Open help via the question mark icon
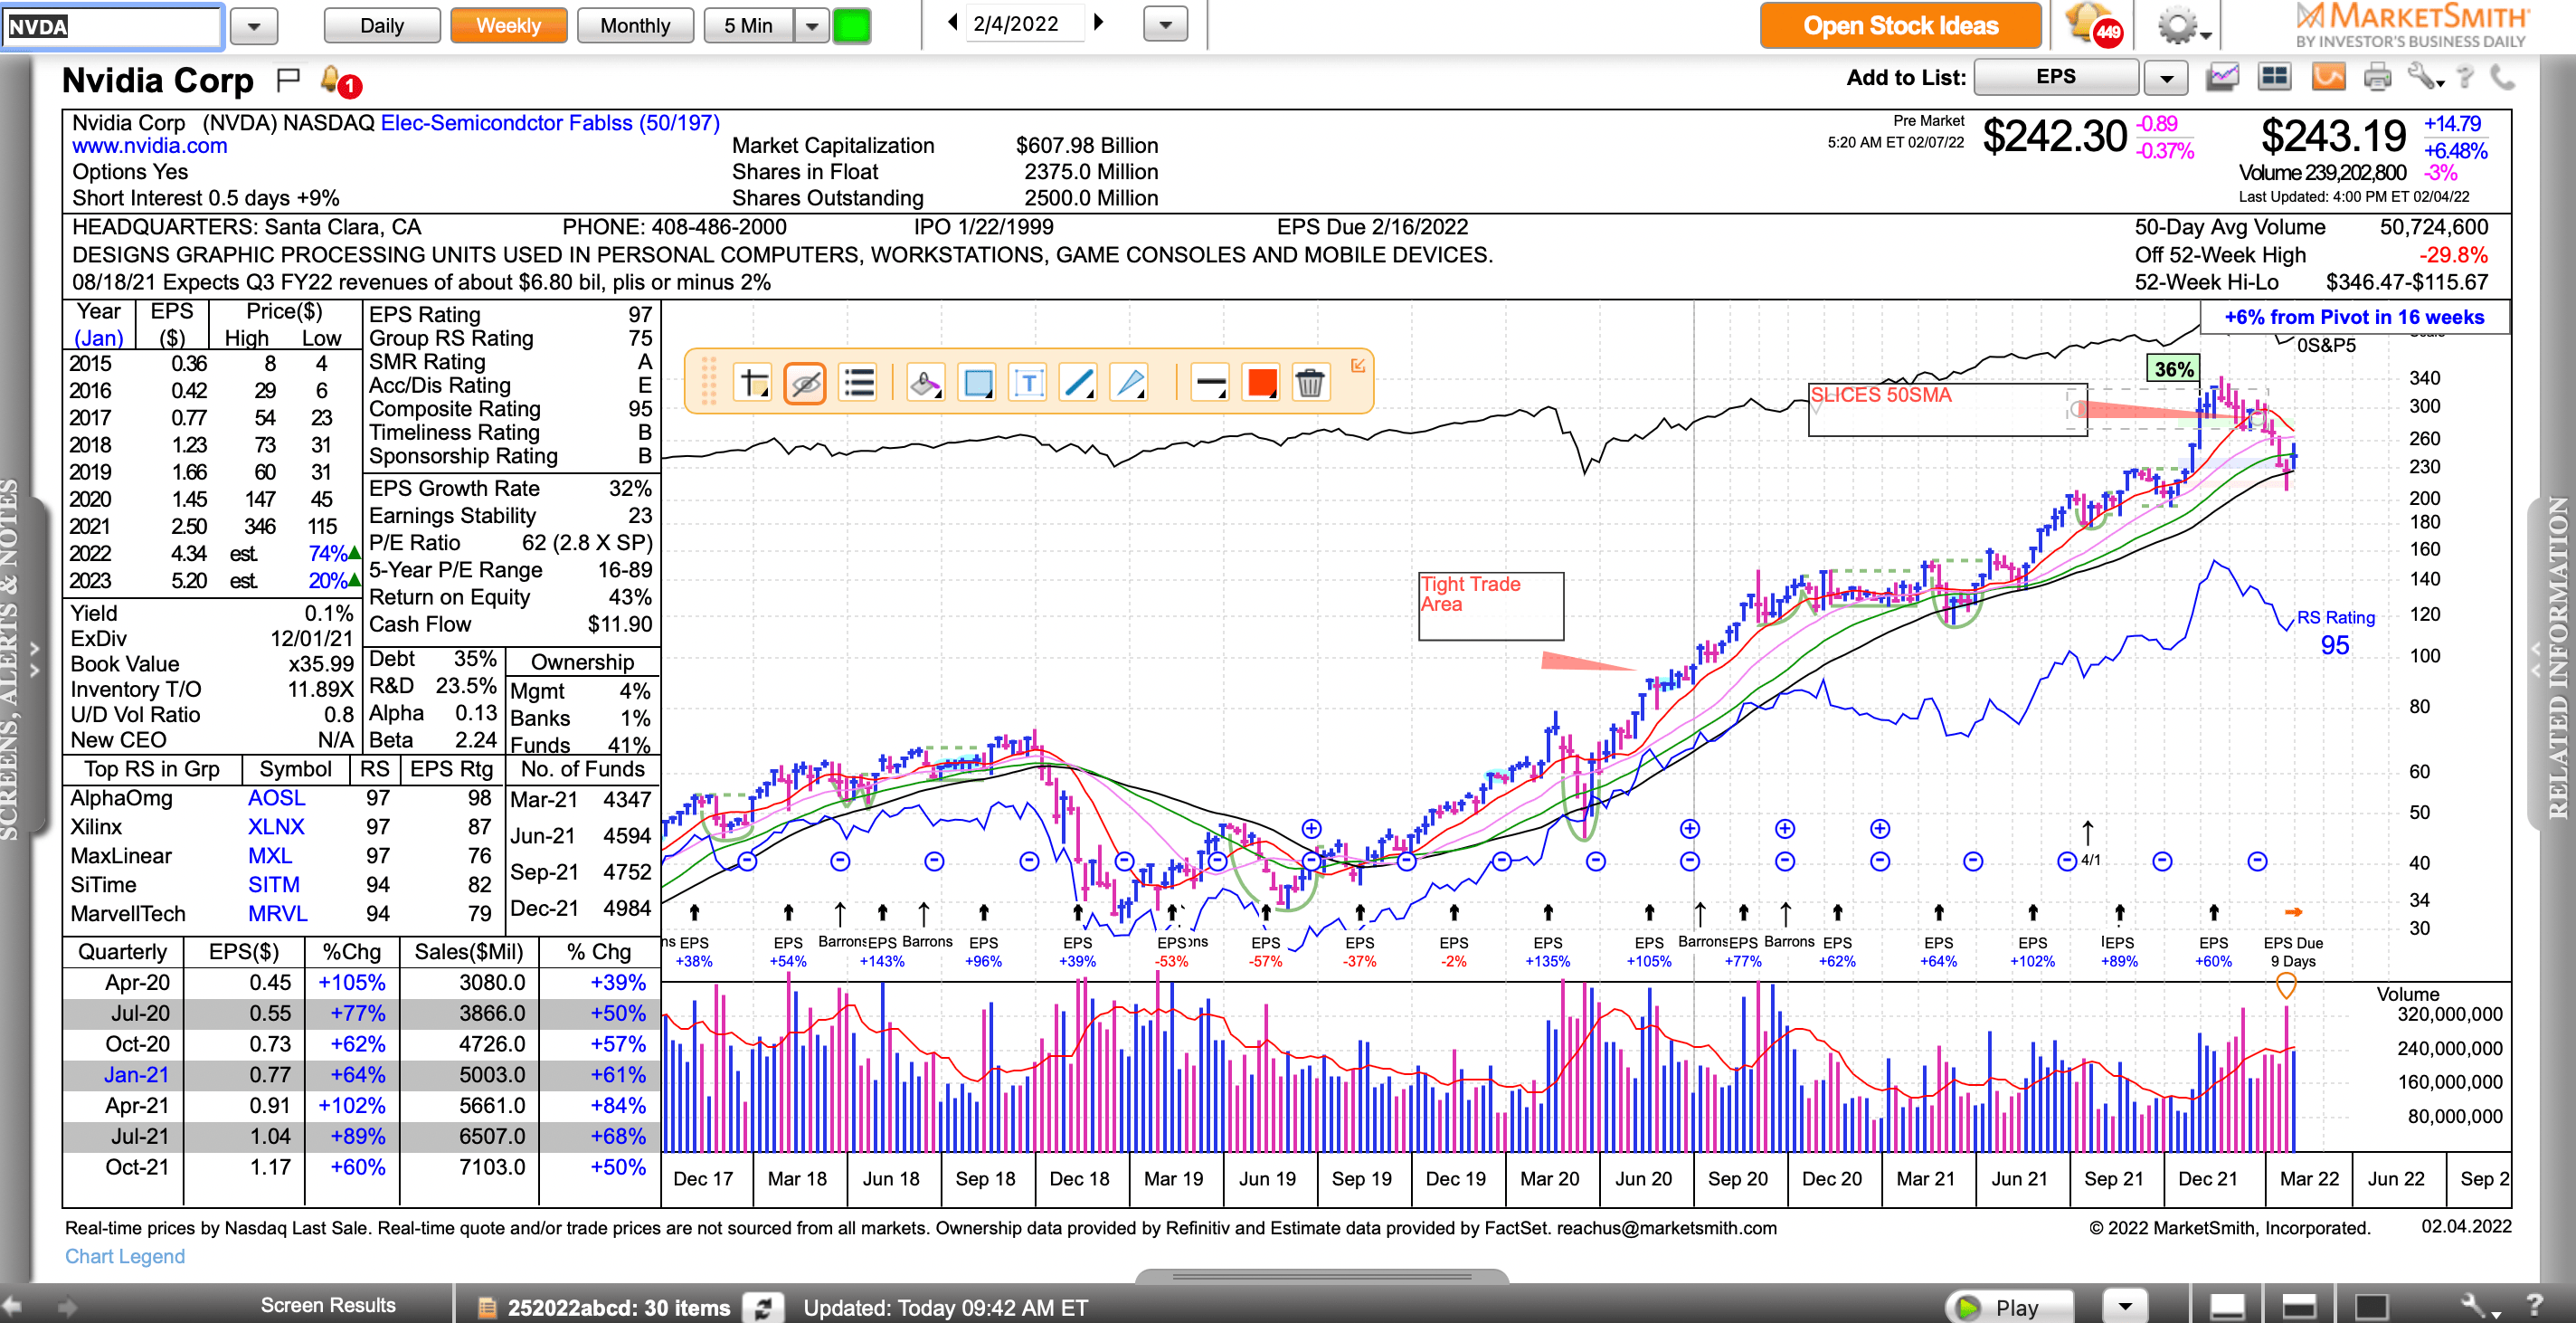 point(2466,77)
